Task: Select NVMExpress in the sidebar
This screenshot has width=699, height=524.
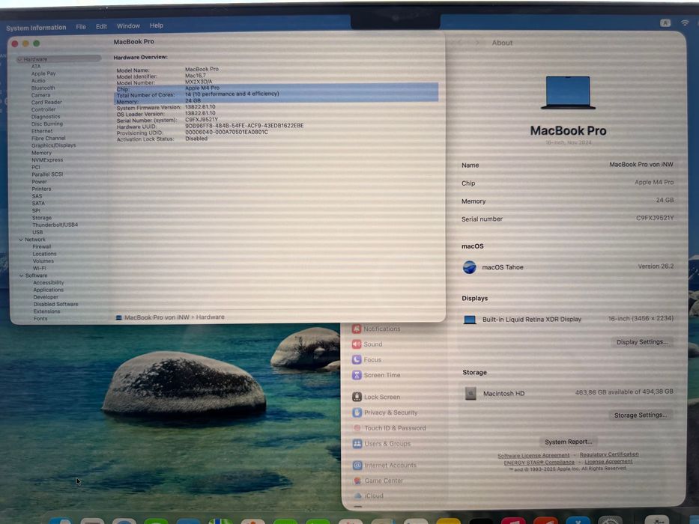Action: [47, 160]
